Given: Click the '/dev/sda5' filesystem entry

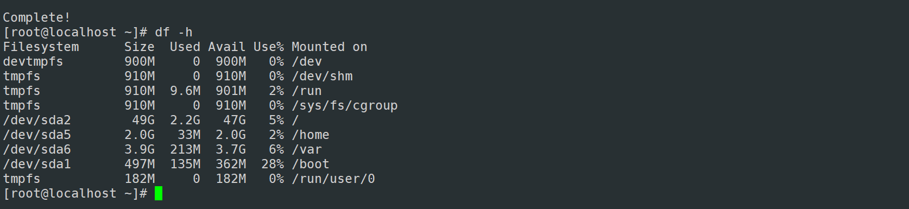Looking at the screenshot, I should (x=37, y=135).
